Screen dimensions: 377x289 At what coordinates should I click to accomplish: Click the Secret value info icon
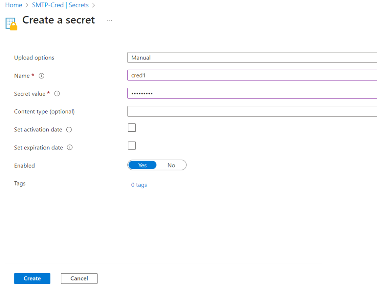tap(57, 94)
